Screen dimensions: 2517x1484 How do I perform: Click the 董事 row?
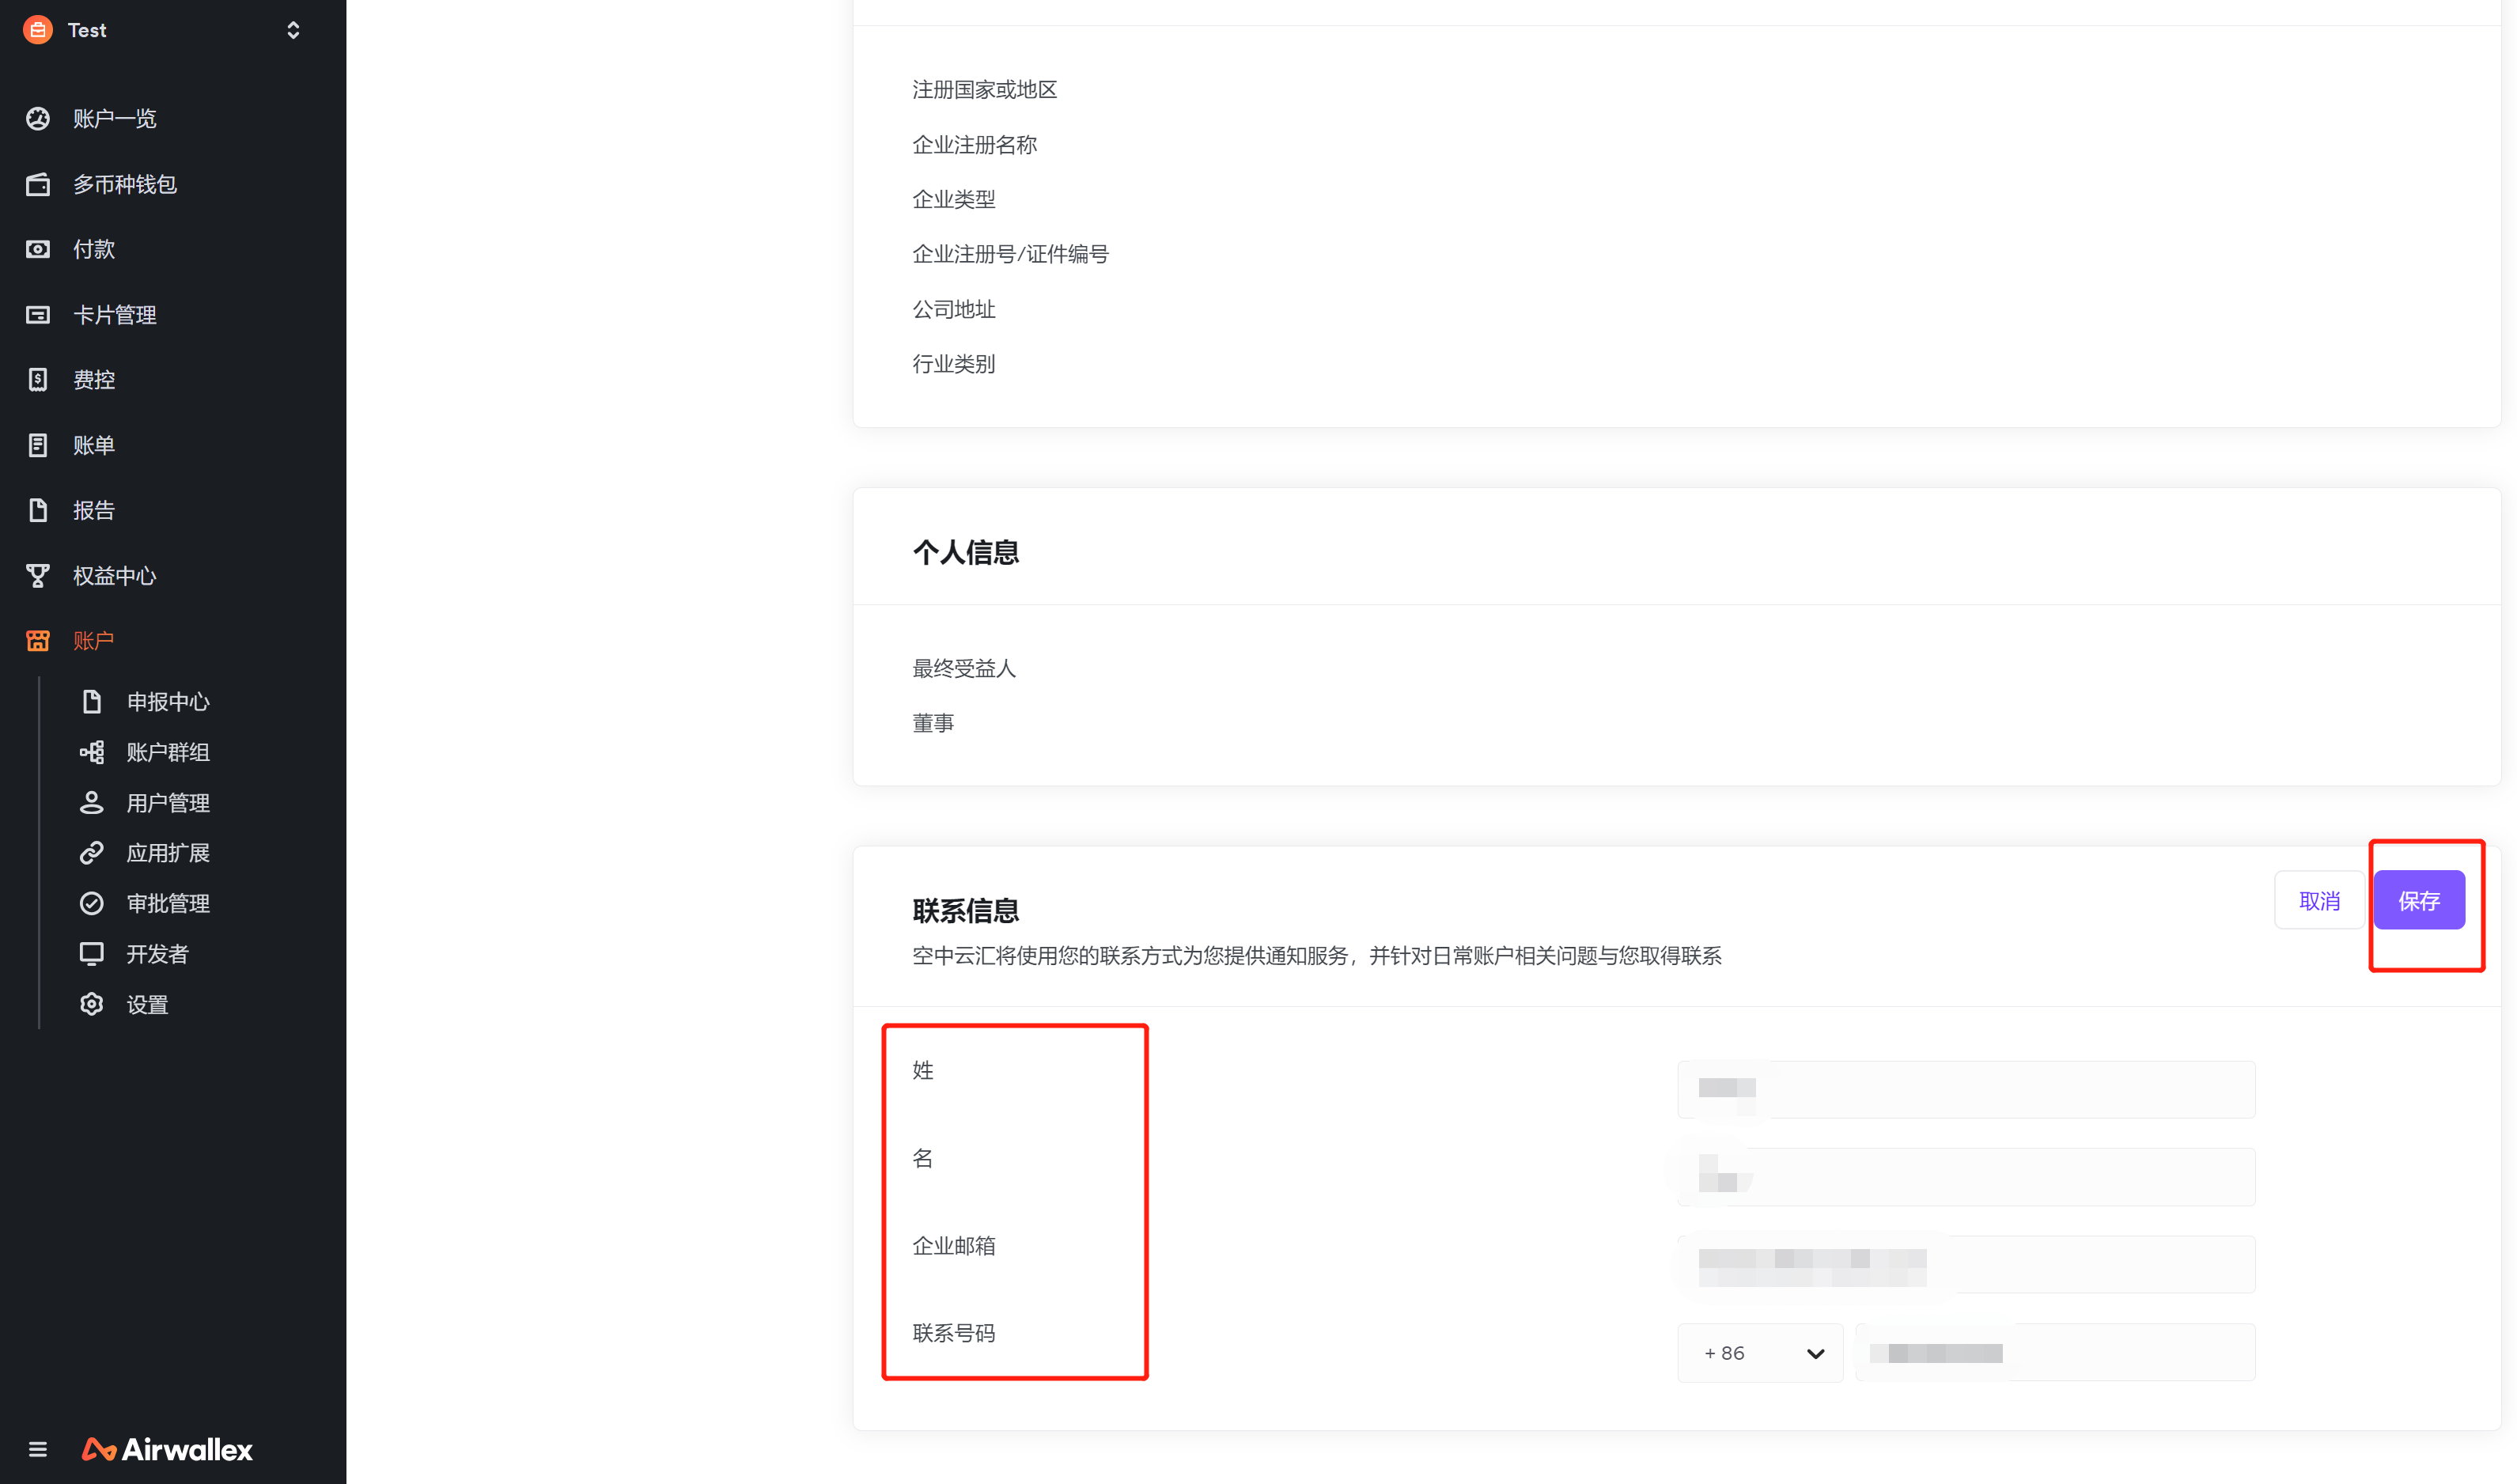click(933, 723)
